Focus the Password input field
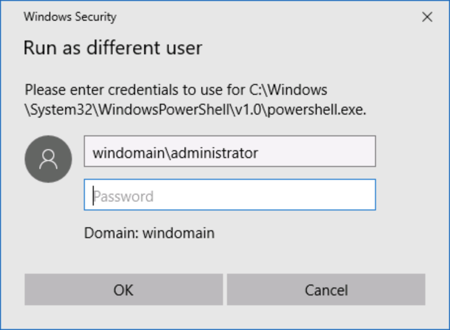Image resolution: width=450 pixels, height=330 pixels. [230, 195]
